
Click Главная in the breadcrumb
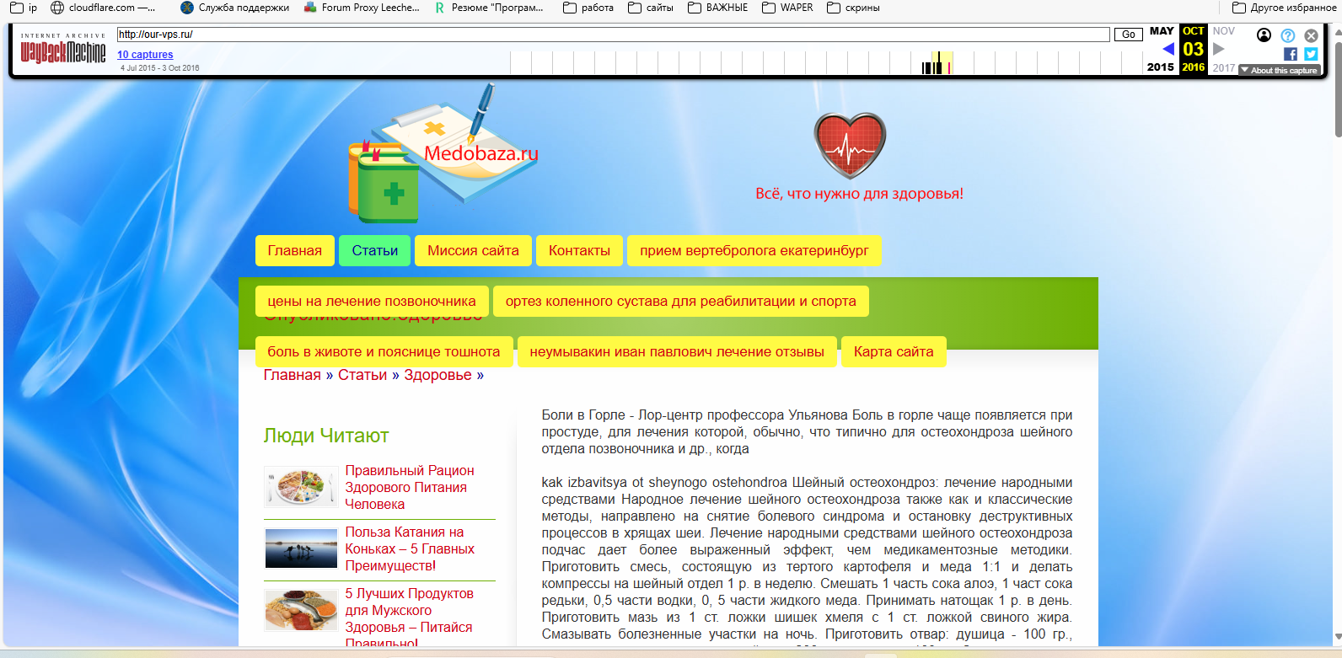click(293, 375)
